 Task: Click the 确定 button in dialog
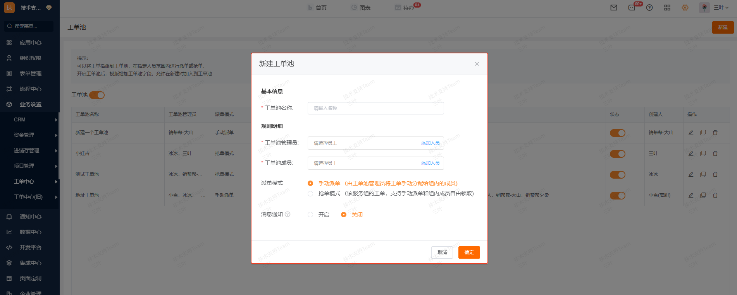click(x=469, y=252)
